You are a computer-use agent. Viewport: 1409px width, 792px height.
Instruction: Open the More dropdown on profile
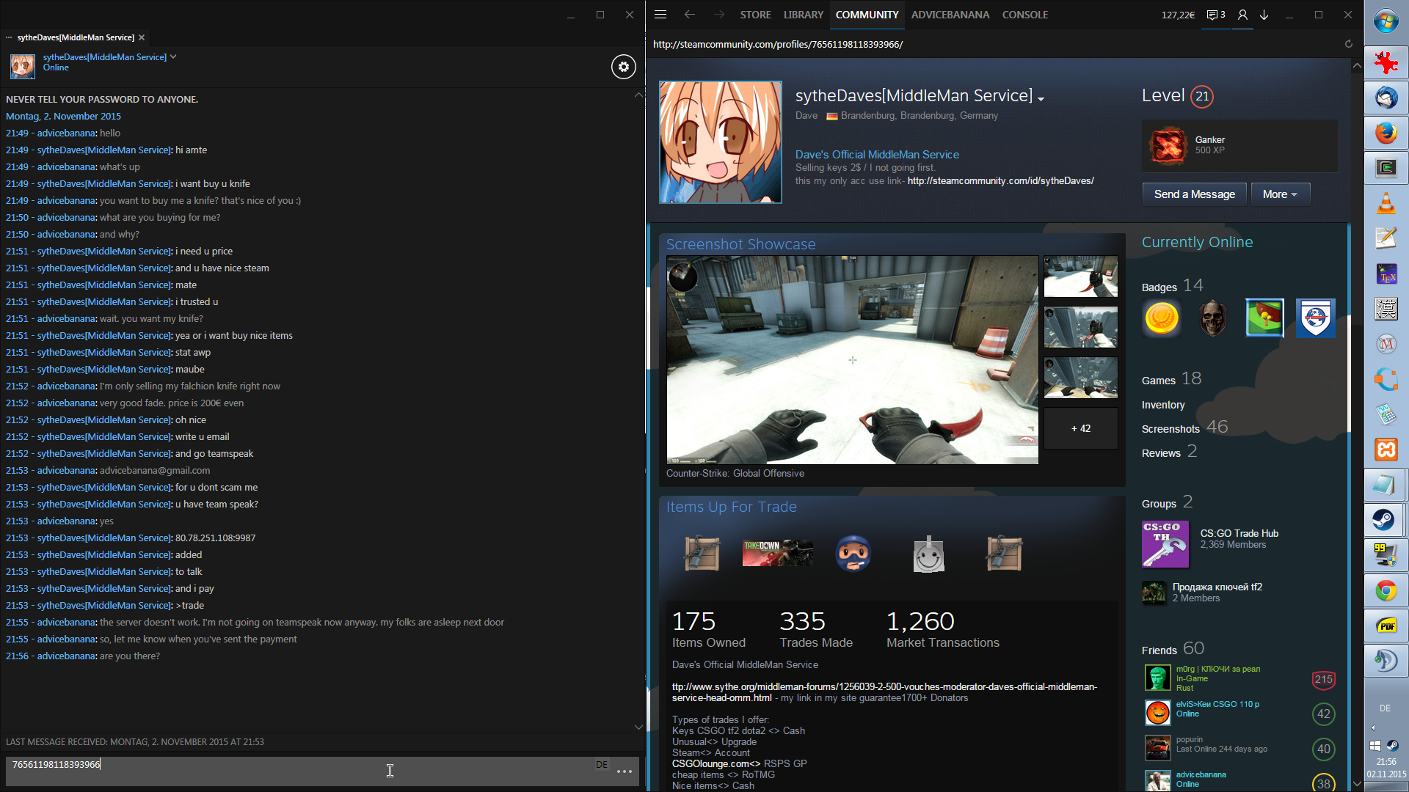pos(1280,194)
